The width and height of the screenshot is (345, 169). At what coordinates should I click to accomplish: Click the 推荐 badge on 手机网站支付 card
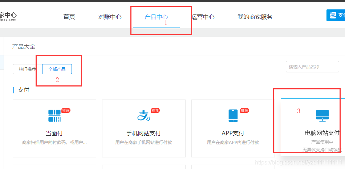click(x=155, y=110)
